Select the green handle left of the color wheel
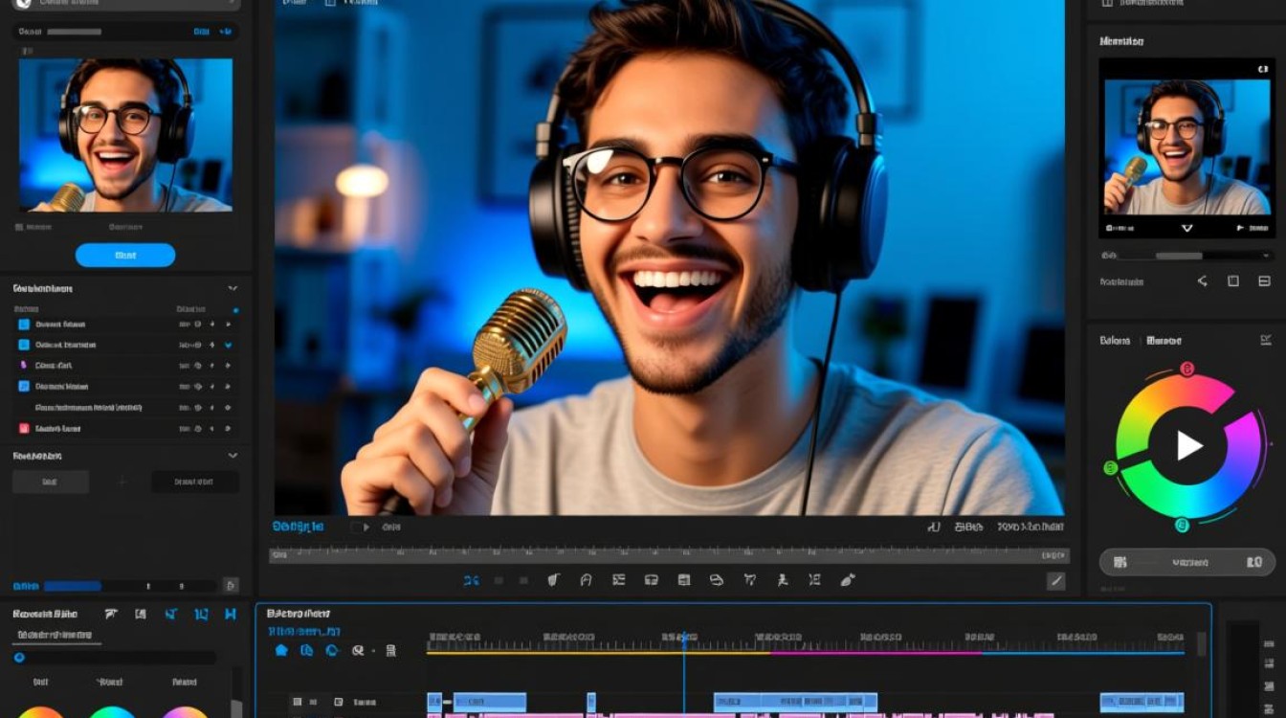1286x718 pixels. (1111, 468)
